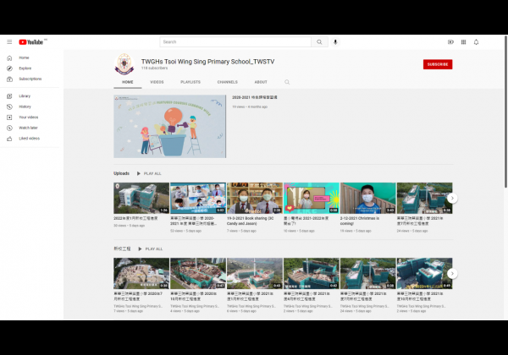Open the create video icon
Viewport: 508px width, 355px height.
[x=450, y=42]
